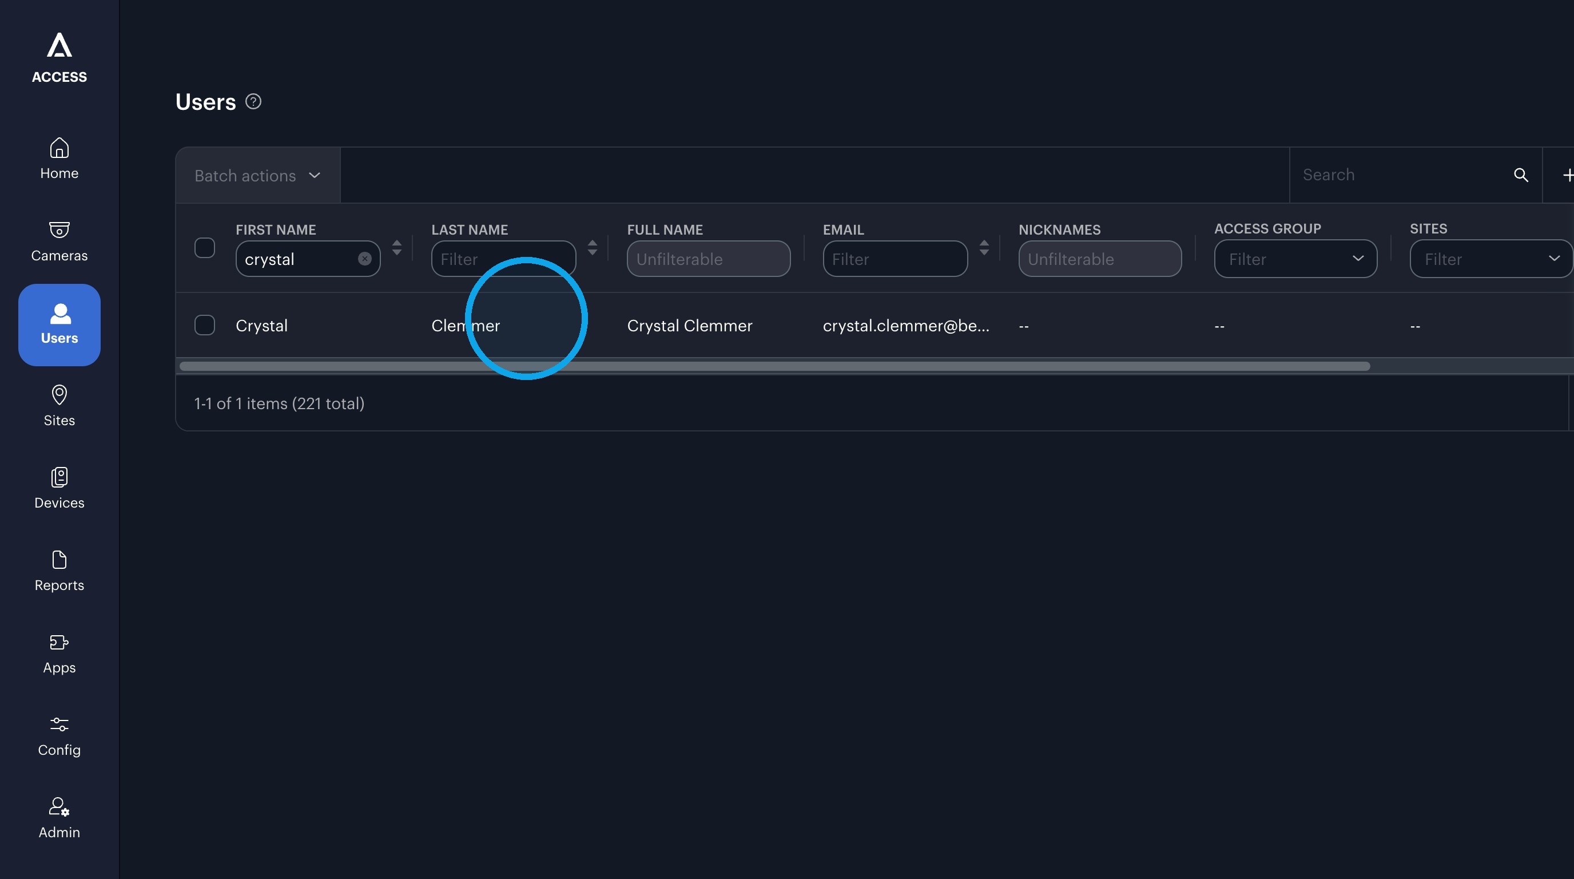Click the first name cell 'Crystal'
The image size is (1574, 879).
(x=261, y=326)
